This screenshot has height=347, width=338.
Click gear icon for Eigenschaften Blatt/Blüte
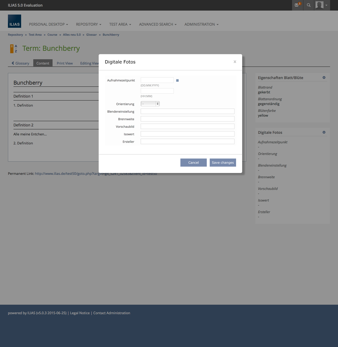pyautogui.click(x=324, y=77)
